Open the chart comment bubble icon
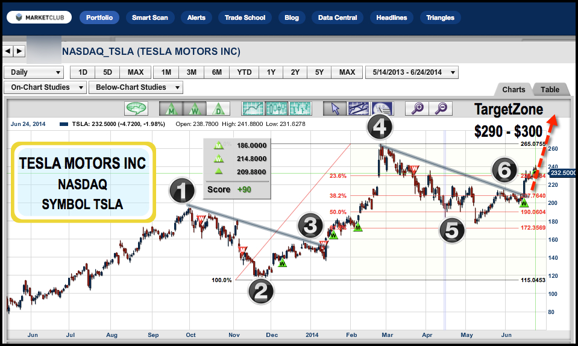Screen dimensions: 578x346 pos(137,109)
